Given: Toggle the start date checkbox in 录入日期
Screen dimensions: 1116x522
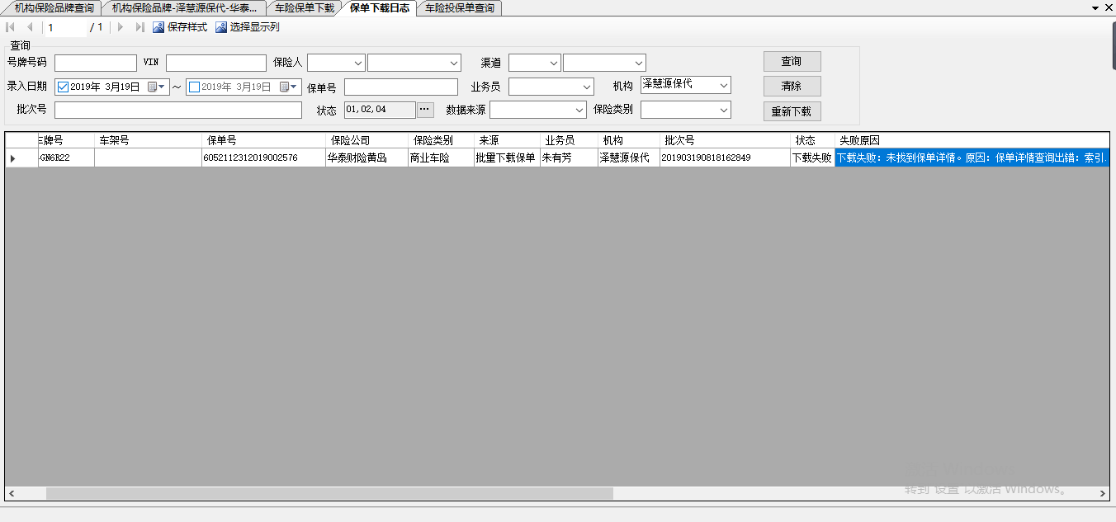Looking at the screenshot, I should [63, 87].
